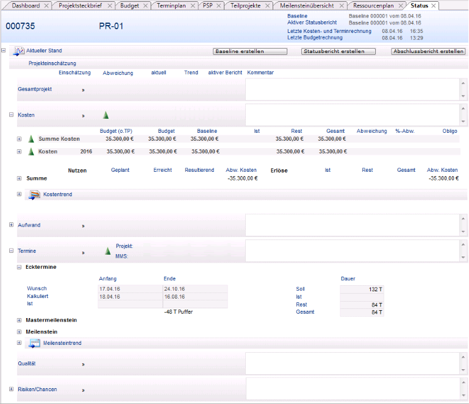469x404 pixels.
Task: Expand the Mastermeilenstein section
Action: [19, 321]
